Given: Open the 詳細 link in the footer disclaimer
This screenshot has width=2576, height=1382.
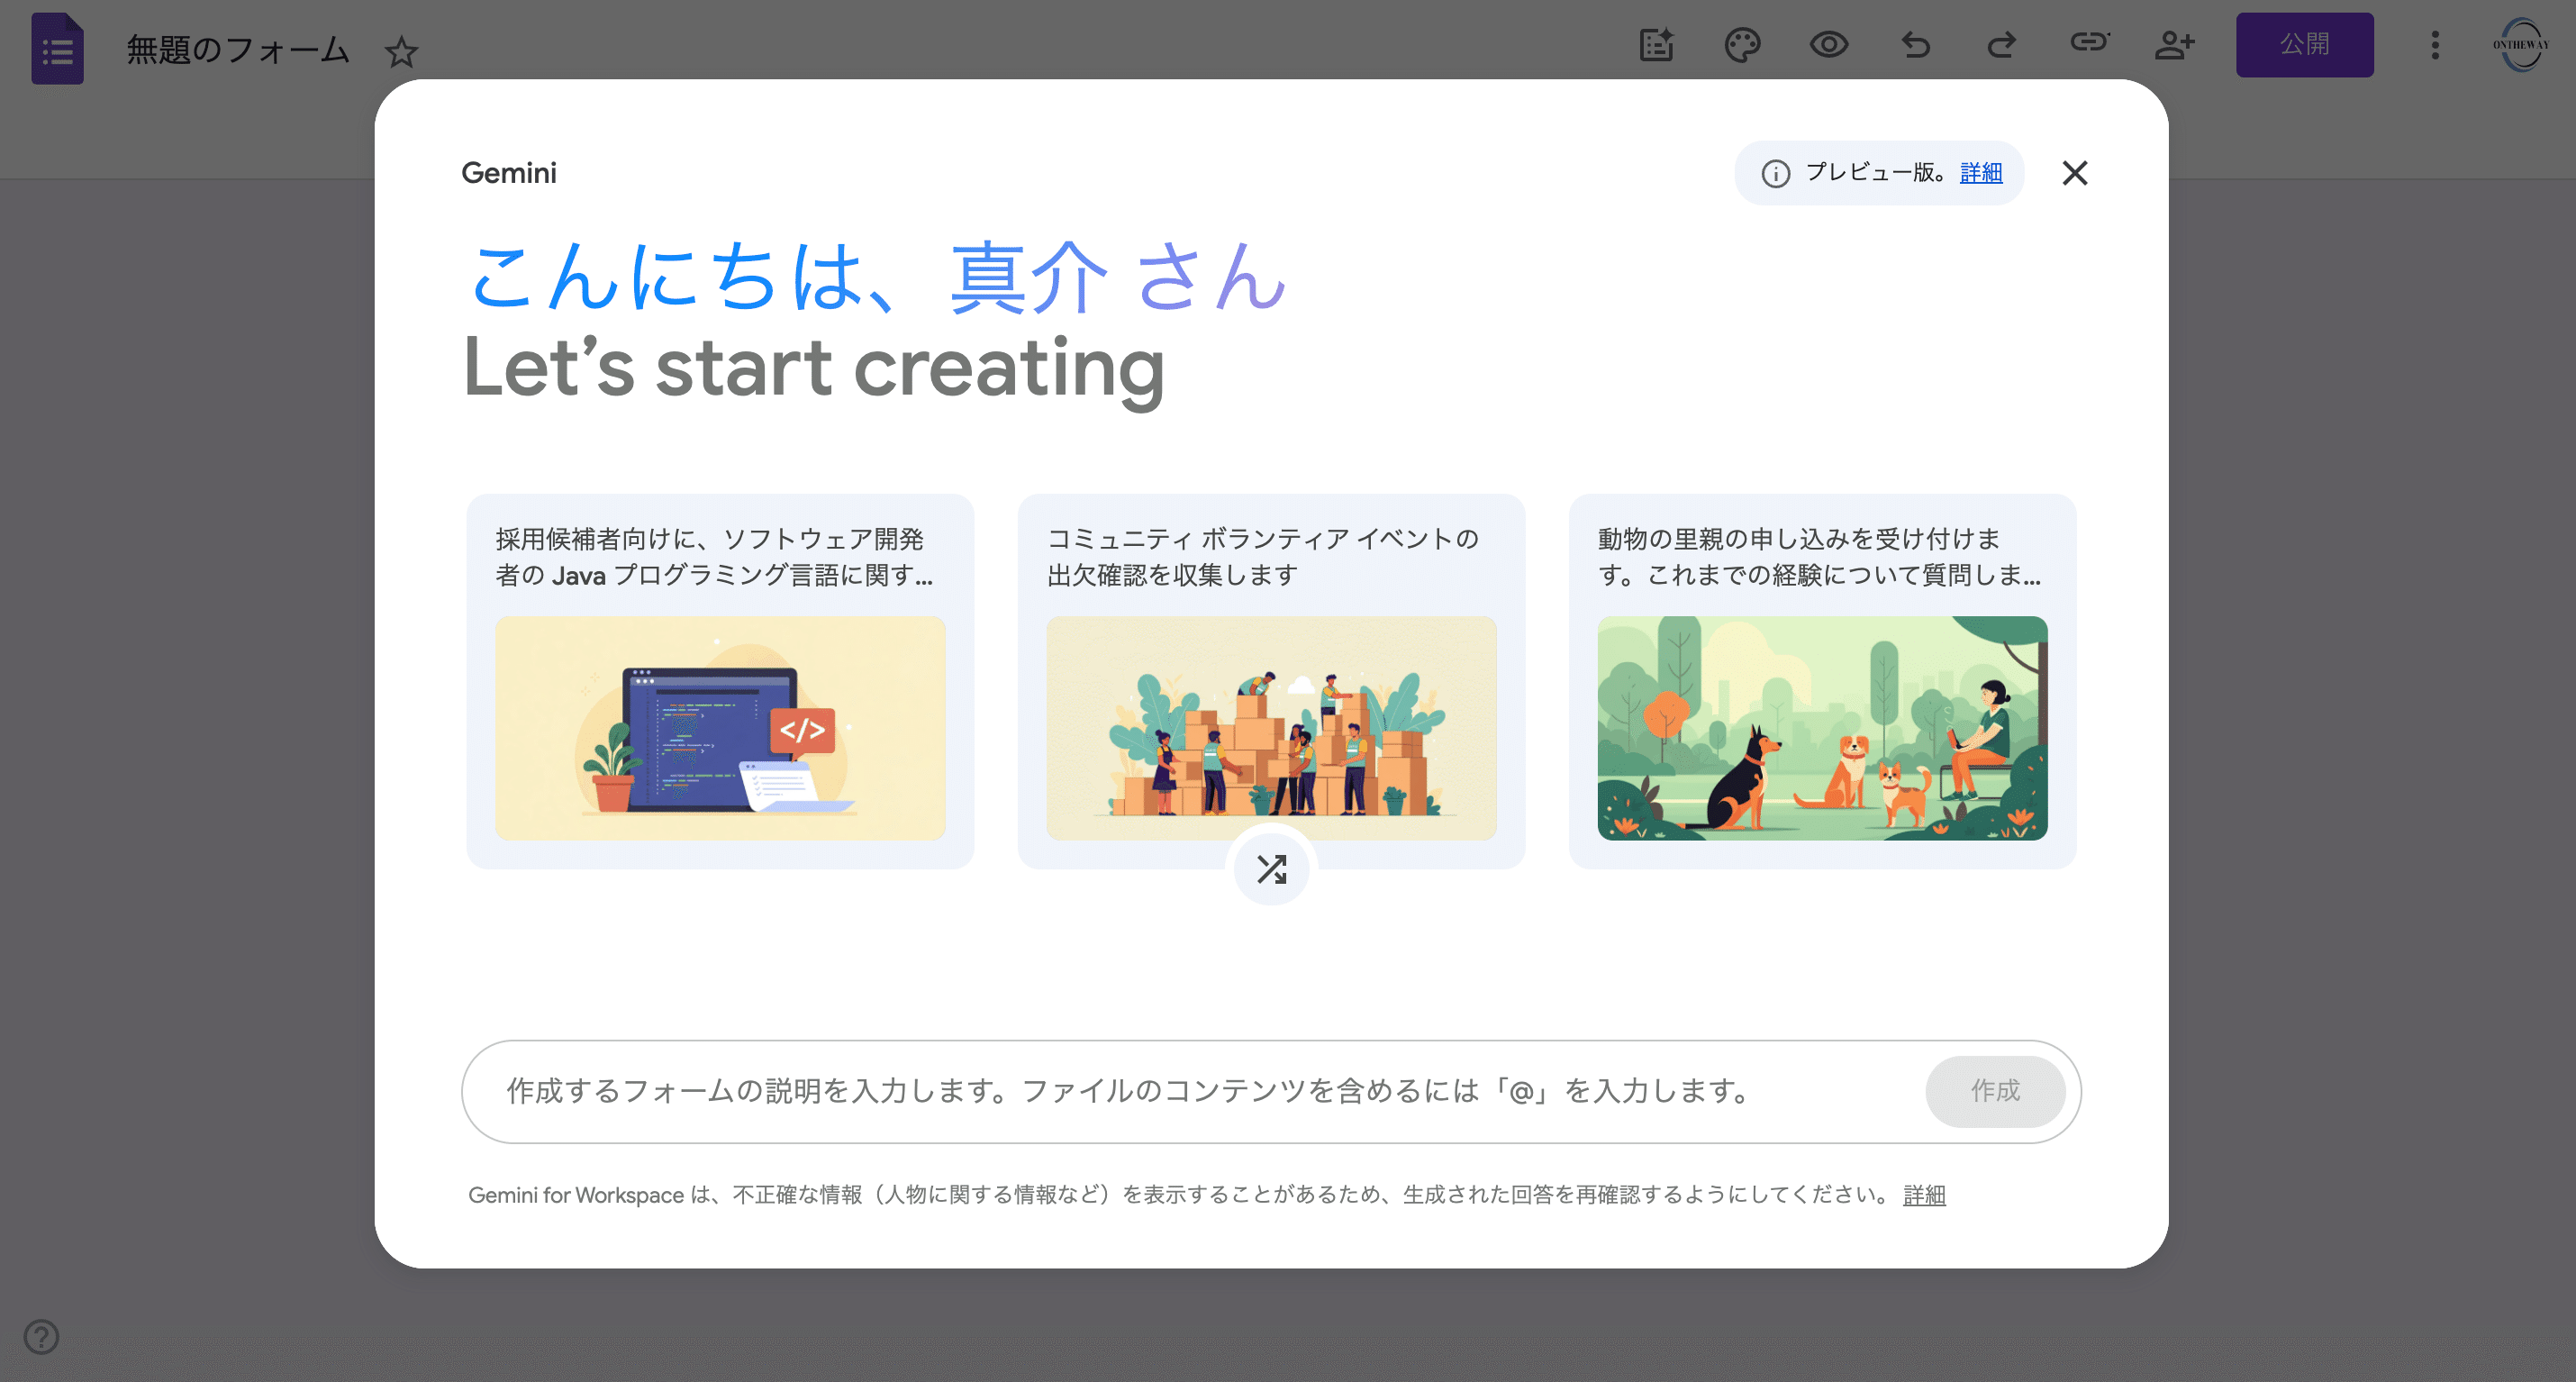Looking at the screenshot, I should (1923, 1195).
